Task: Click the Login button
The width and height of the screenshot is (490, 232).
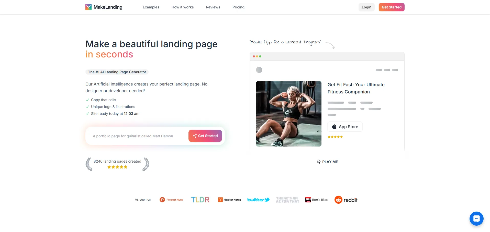Action: click(366, 7)
